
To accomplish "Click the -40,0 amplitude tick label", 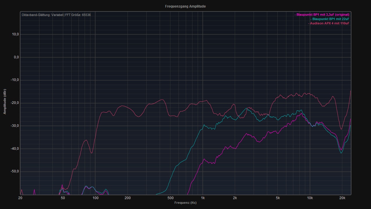I will (15, 149).
